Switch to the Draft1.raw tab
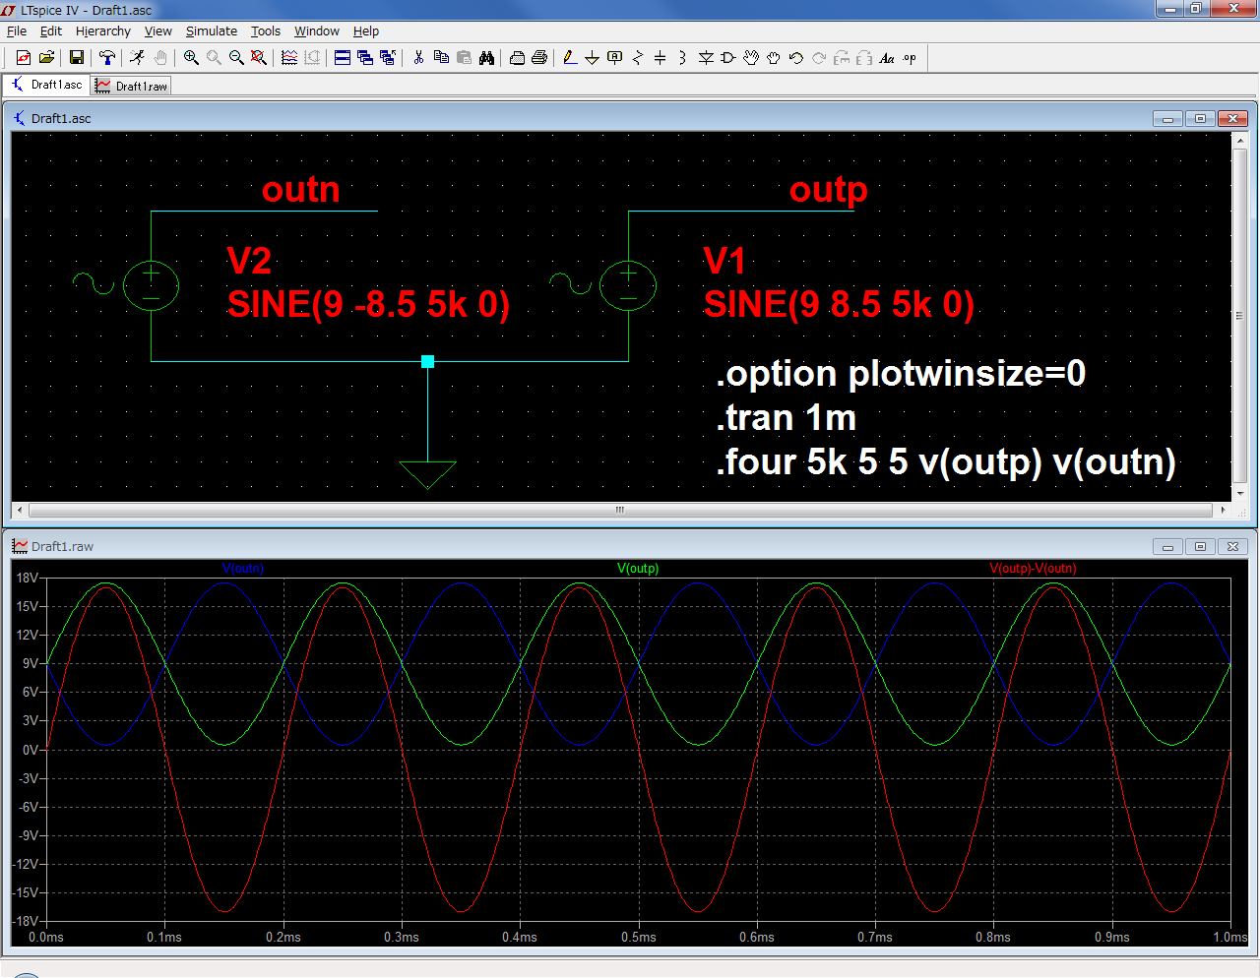The width and height of the screenshot is (1260, 978). pyautogui.click(x=132, y=86)
